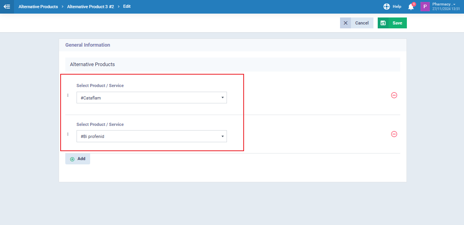Click the back arrow menu icon
Screen dimensions: 464x225
tap(7, 7)
